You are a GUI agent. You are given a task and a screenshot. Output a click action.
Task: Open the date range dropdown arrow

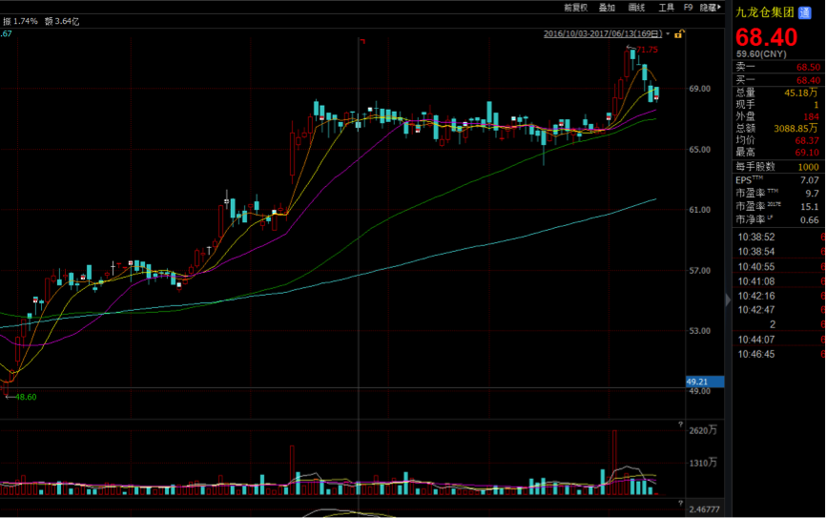pos(667,33)
